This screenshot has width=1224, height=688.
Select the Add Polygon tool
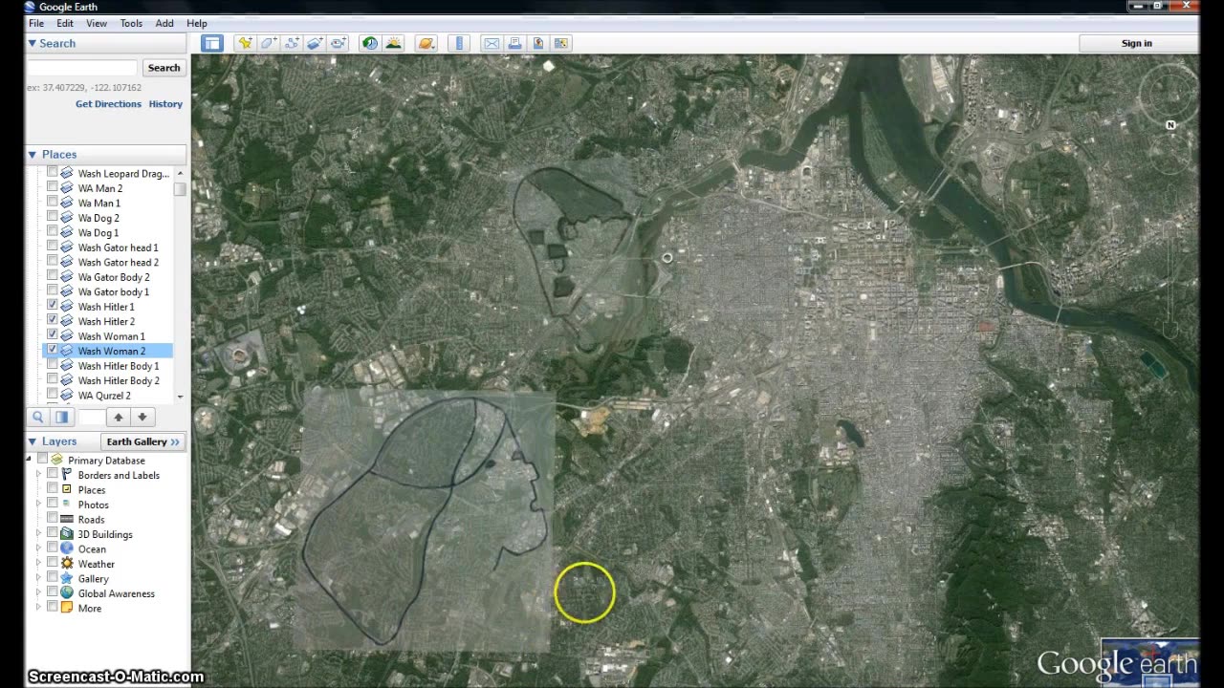coord(269,43)
